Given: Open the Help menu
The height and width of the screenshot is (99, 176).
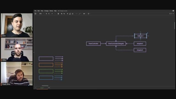Looking at the screenshot, I should (55, 11).
